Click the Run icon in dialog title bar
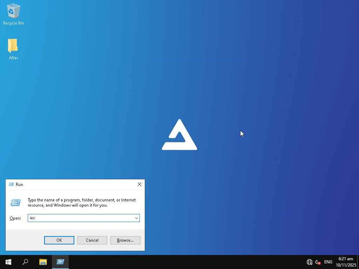Viewport: 359px width, 269px height. (x=11, y=184)
